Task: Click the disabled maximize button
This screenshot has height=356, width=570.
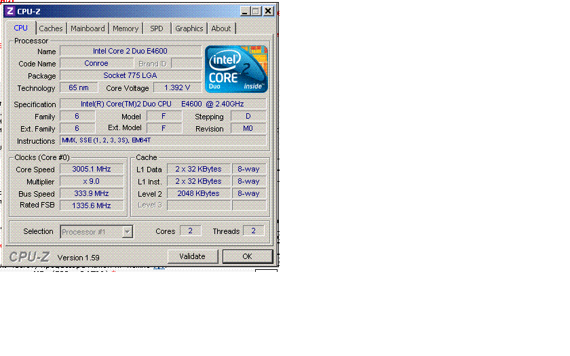Action: pos(256,12)
